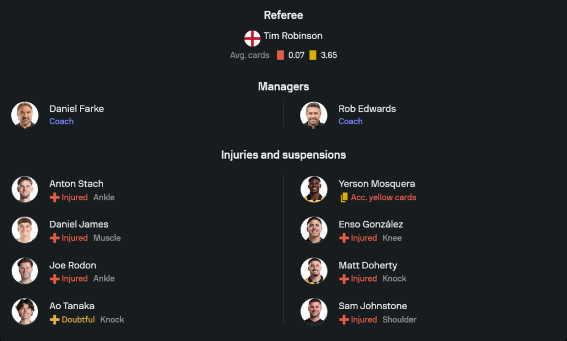The height and width of the screenshot is (341, 567).
Task: Open Daniel Farke's profile by name
Action: pos(77,108)
